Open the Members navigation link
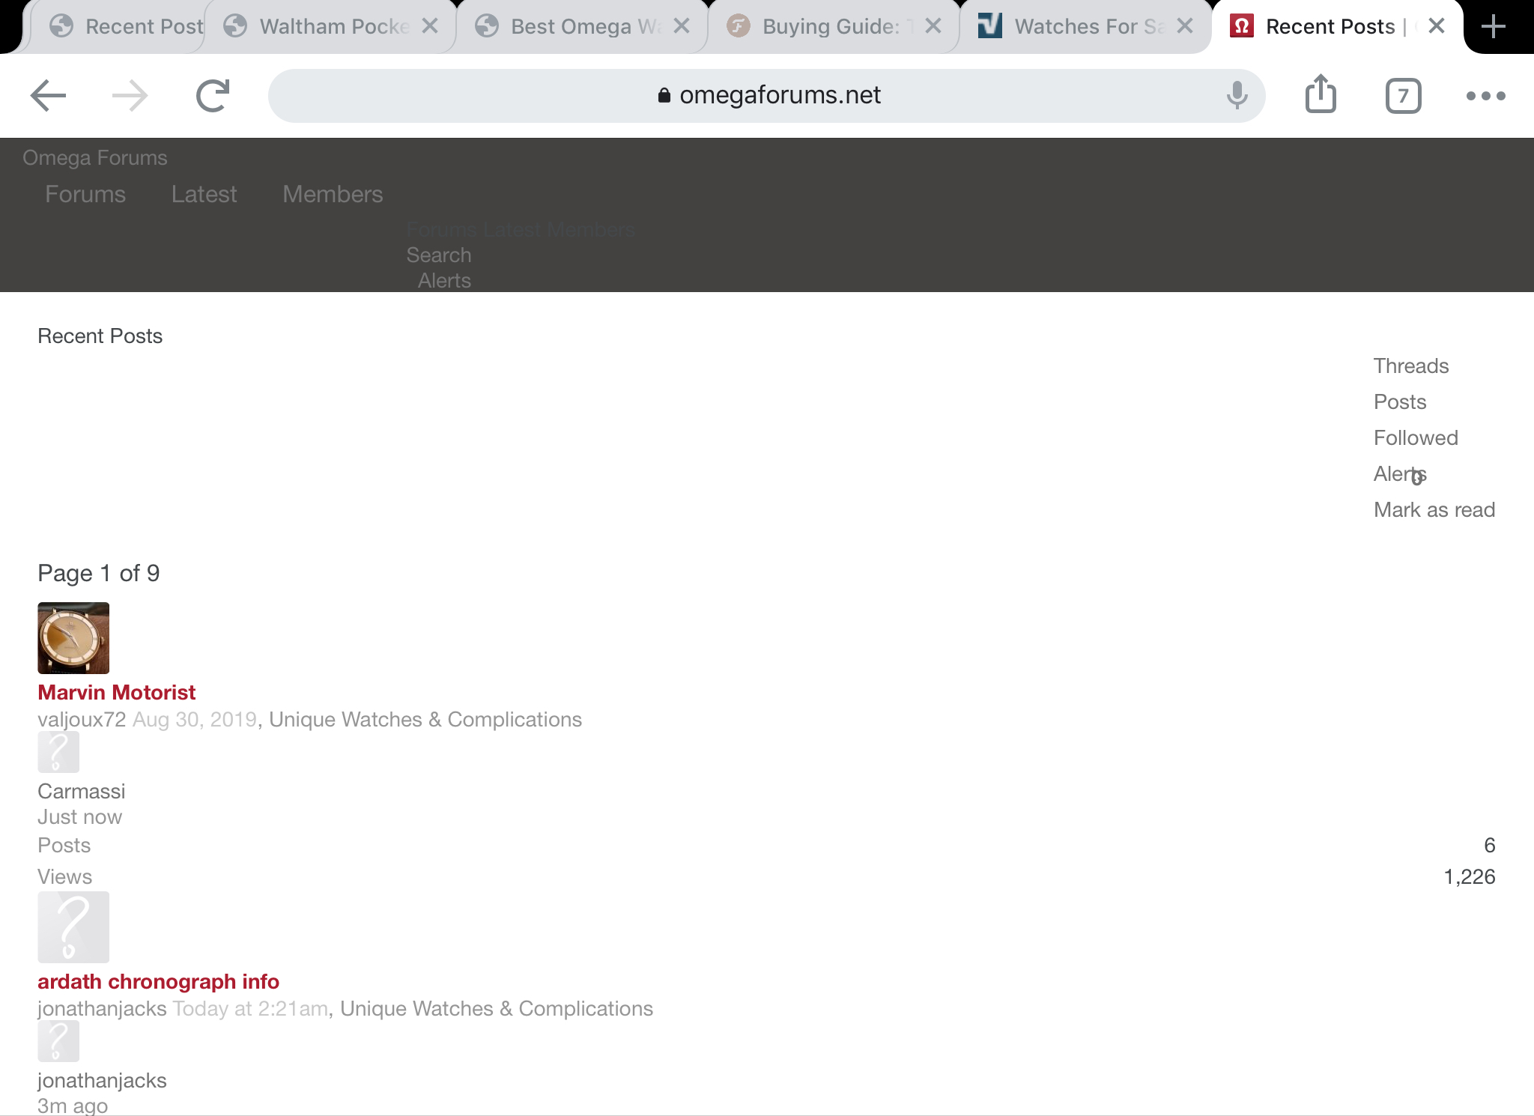 [333, 195]
